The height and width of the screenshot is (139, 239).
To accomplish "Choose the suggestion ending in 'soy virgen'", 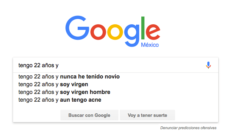I will click(116, 84).
